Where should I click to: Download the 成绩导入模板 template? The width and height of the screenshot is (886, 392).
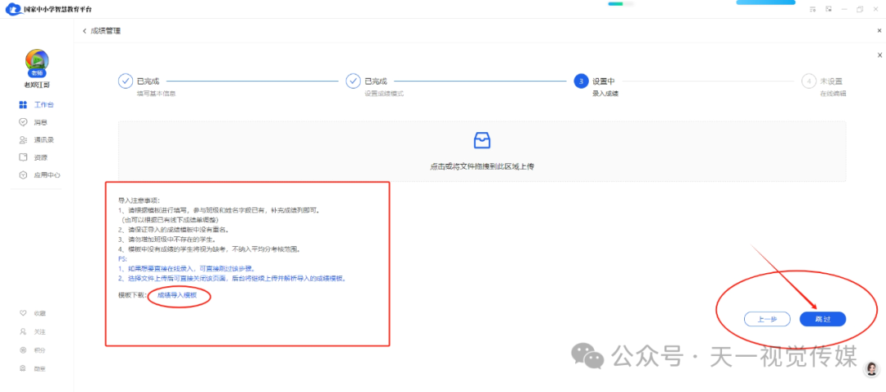tap(177, 295)
